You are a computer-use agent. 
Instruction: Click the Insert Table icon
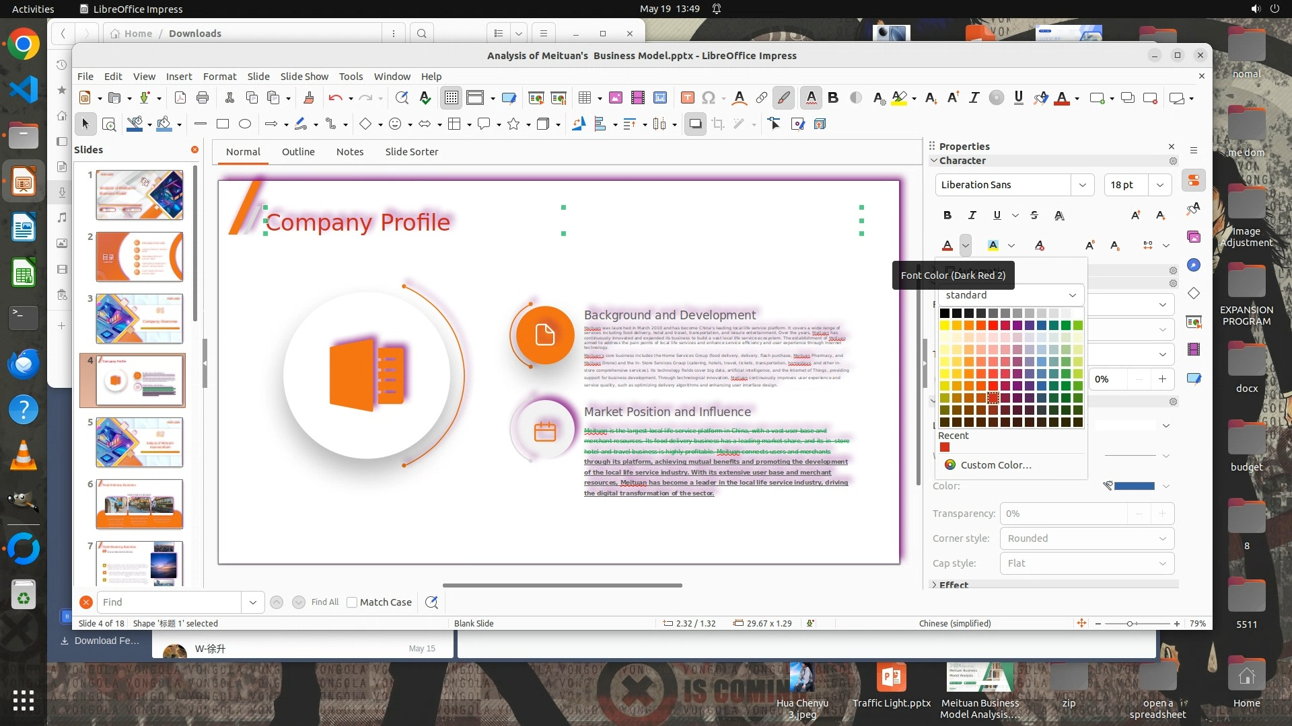pyautogui.click(x=584, y=98)
